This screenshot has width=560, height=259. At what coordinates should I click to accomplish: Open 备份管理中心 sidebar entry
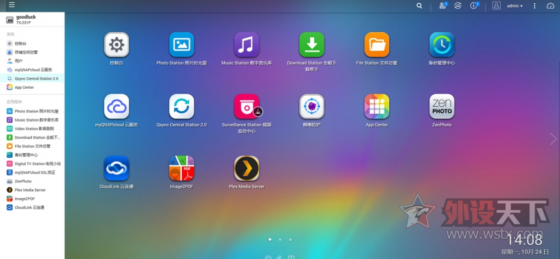click(32, 155)
